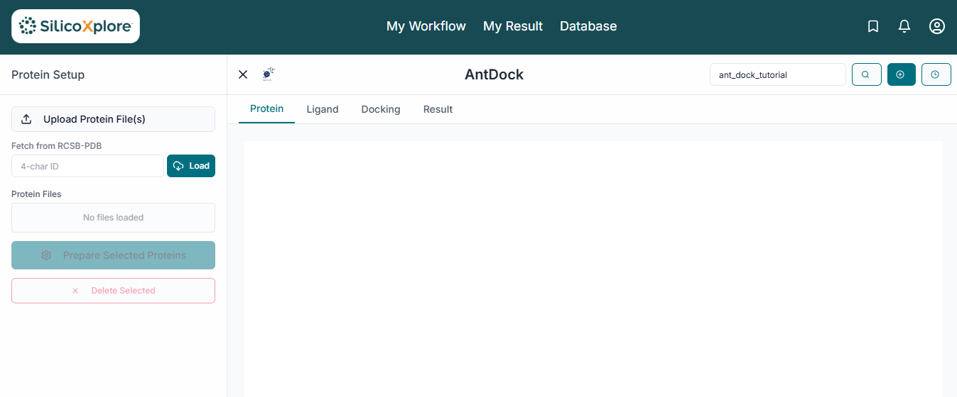This screenshot has width=957, height=397.
Task: Focus the 4-char ID input field
Action: point(87,166)
